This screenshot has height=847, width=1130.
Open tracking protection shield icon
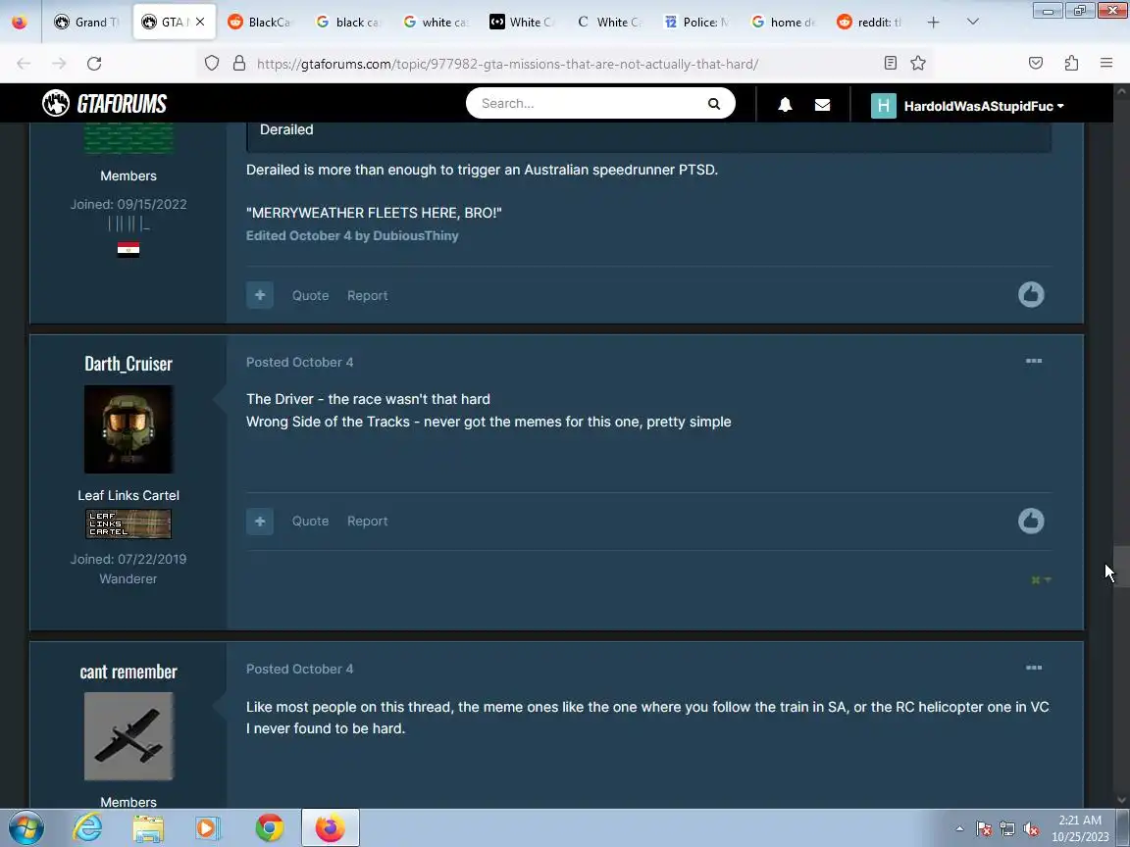(211, 64)
